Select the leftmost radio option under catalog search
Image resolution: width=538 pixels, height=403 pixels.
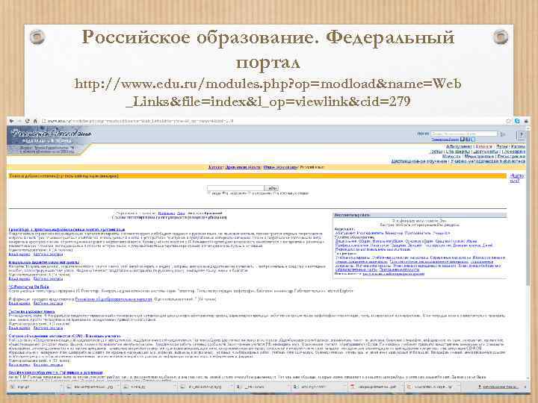[x=209, y=193]
